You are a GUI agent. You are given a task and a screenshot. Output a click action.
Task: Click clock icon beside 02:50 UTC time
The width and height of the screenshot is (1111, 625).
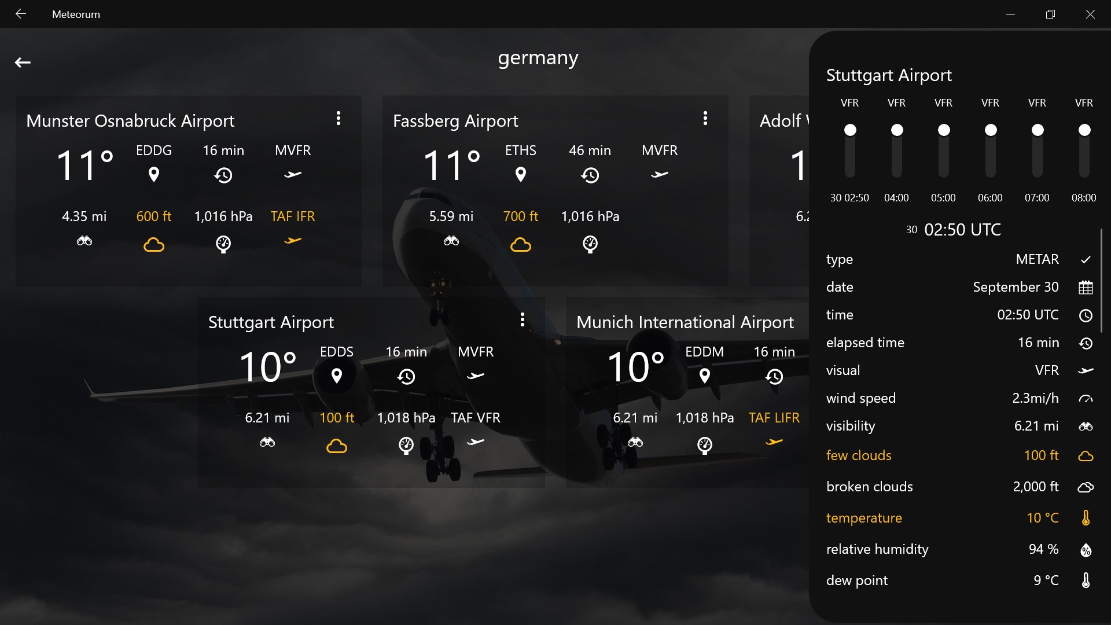point(1086,315)
